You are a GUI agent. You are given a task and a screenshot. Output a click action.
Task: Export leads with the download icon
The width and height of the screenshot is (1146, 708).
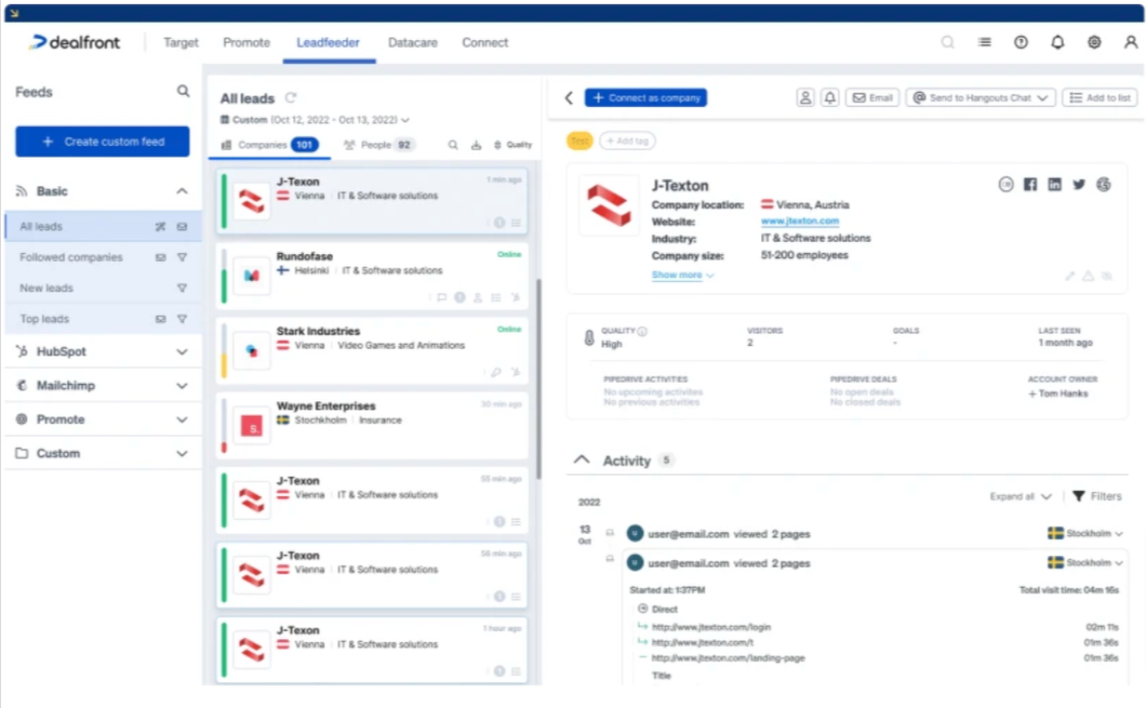477,145
